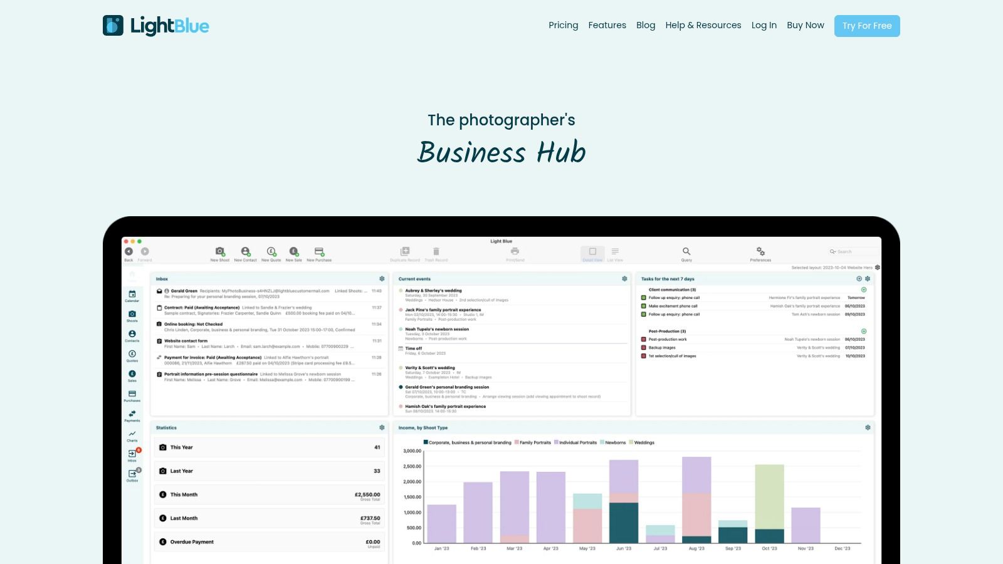Screen dimensions: 1003x564
Task: Create a New Quote from toolbar
Action: pos(271,253)
